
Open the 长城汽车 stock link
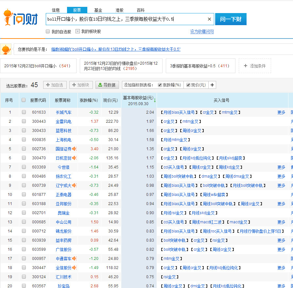(63, 112)
